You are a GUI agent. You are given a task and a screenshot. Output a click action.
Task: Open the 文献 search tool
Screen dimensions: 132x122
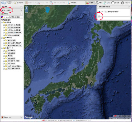tap(98, 3)
